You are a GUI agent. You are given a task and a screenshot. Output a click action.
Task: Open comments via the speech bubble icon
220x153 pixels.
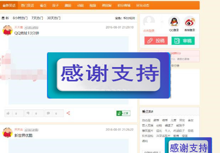pyautogui.click(x=48, y=113)
